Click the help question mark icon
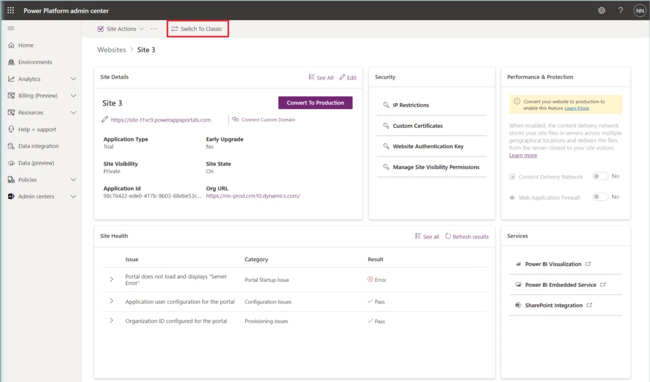This screenshot has width=650, height=382. click(x=620, y=11)
